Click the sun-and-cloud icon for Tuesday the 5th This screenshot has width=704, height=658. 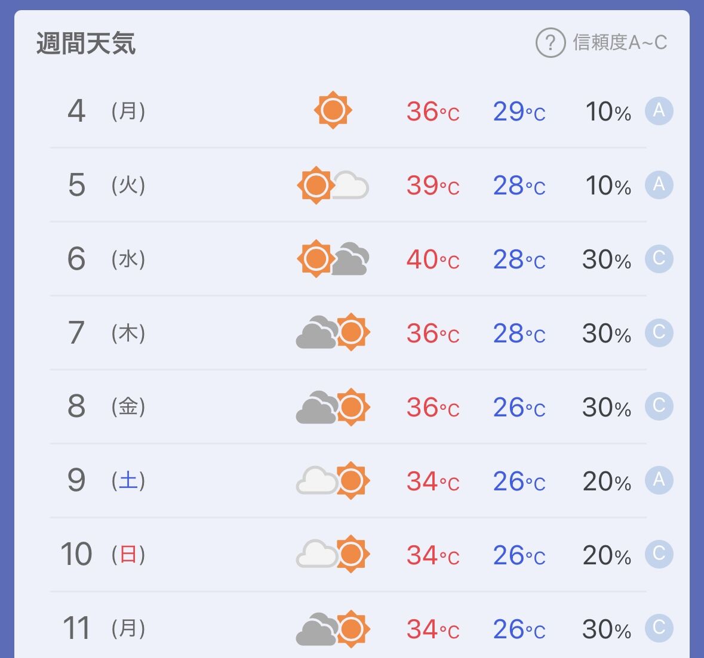(333, 185)
